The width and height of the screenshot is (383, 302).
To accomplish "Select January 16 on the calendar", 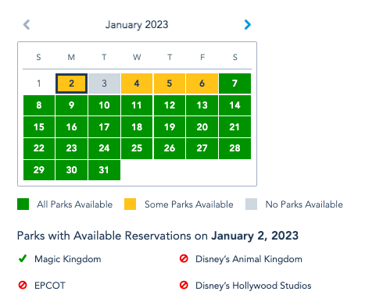I will [71, 127].
